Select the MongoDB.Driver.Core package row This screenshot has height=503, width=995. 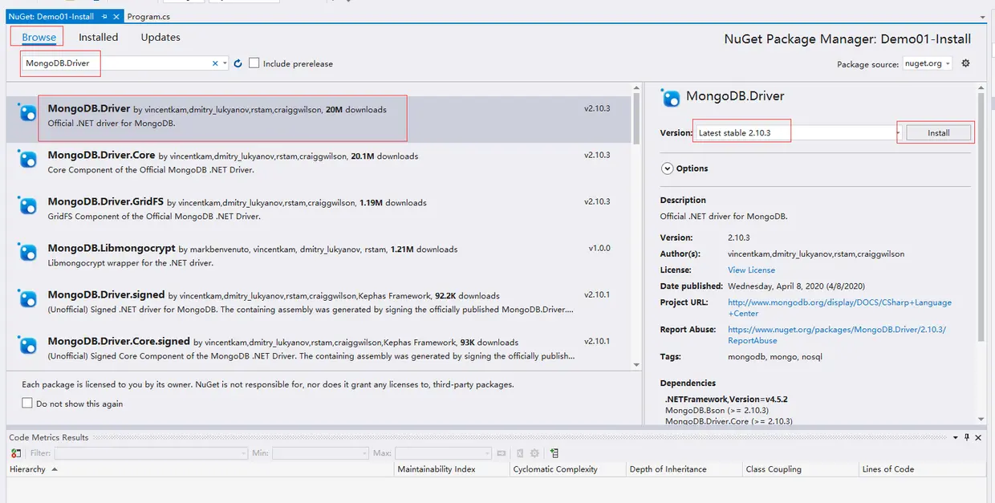tap(319, 166)
